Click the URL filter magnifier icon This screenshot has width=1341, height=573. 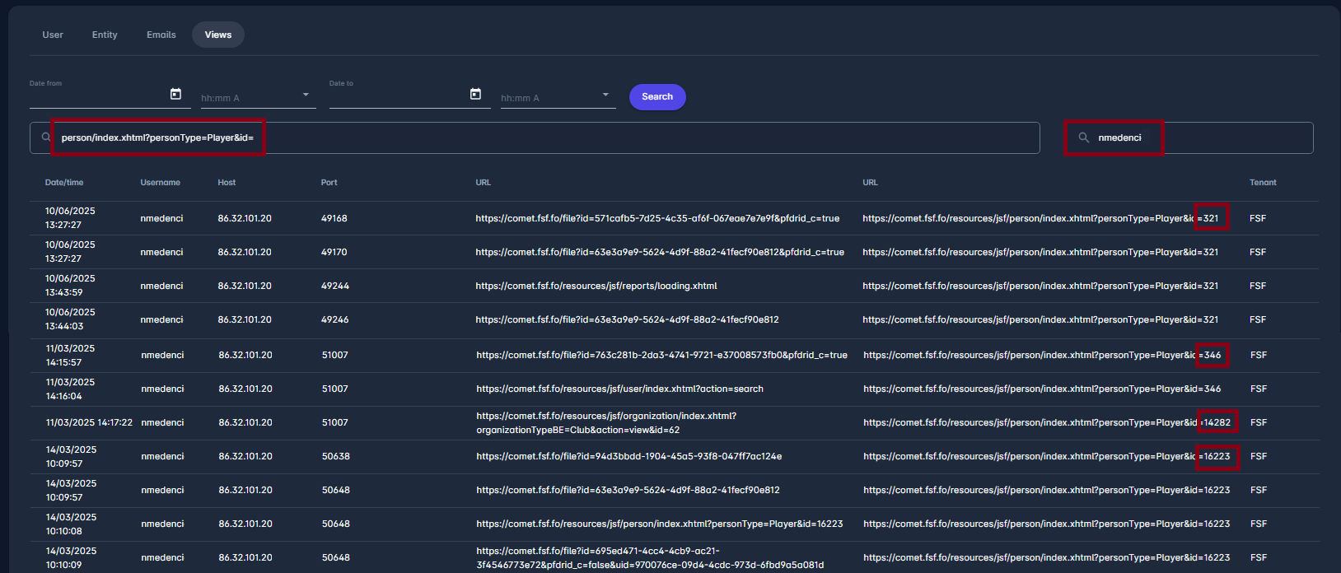[x=46, y=137]
